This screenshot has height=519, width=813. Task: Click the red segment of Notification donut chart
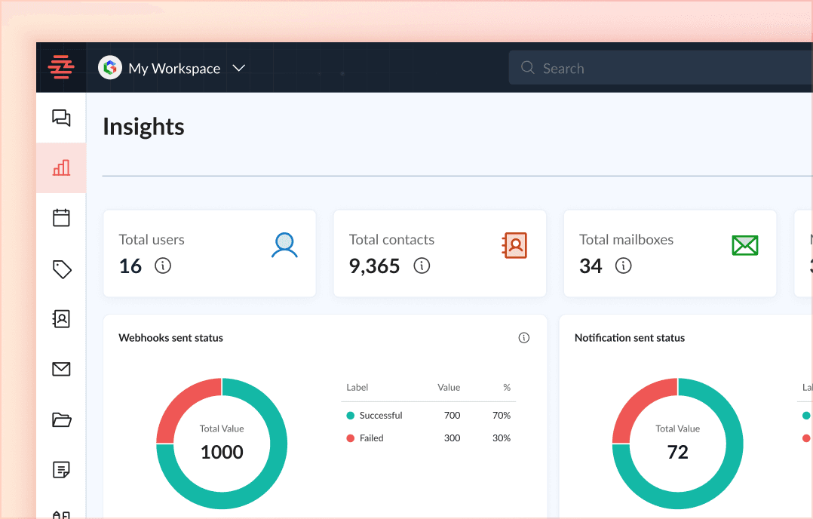[640, 402]
